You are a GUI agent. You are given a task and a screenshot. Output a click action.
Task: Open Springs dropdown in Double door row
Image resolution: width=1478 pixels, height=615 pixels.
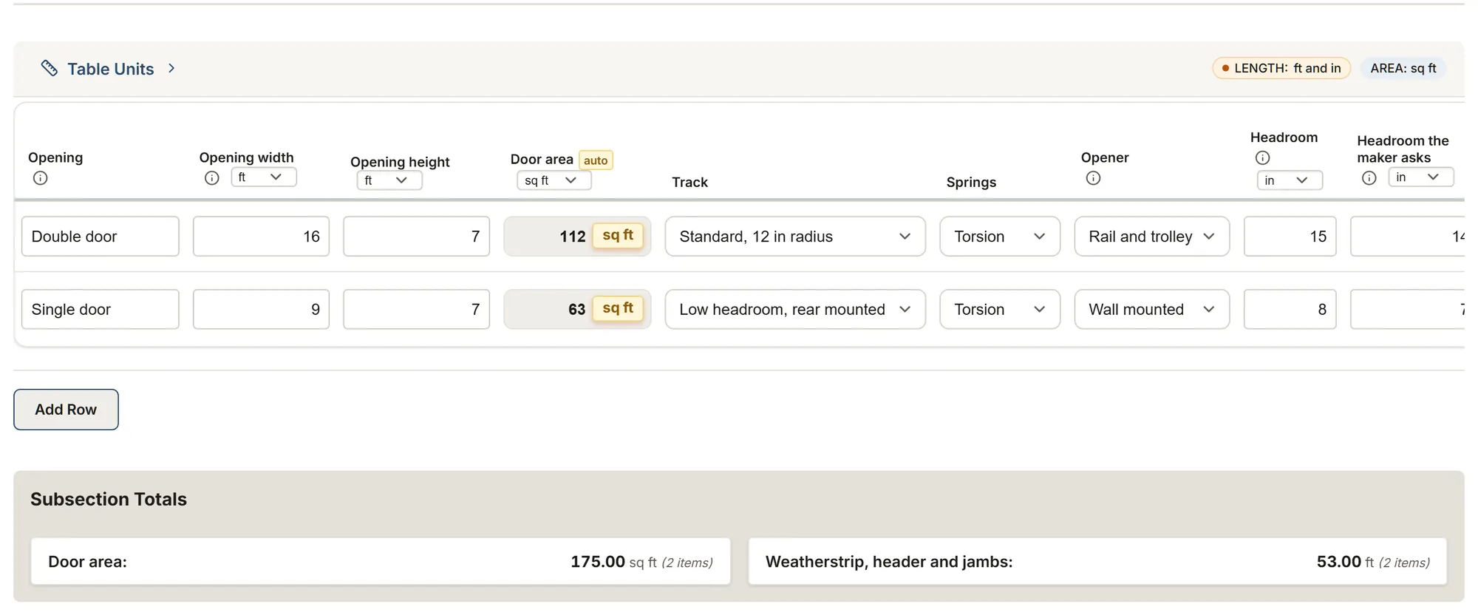pyautogui.click(x=1000, y=237)
